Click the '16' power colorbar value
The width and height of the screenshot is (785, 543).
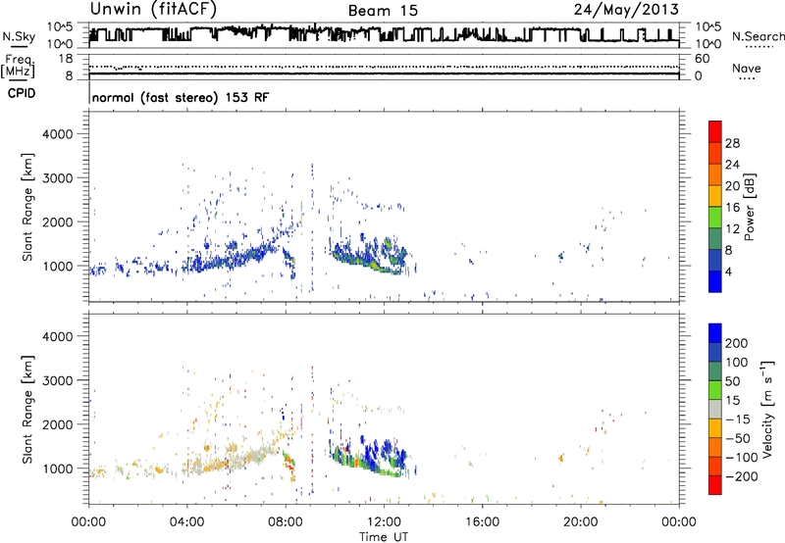(x=732, y=208)
